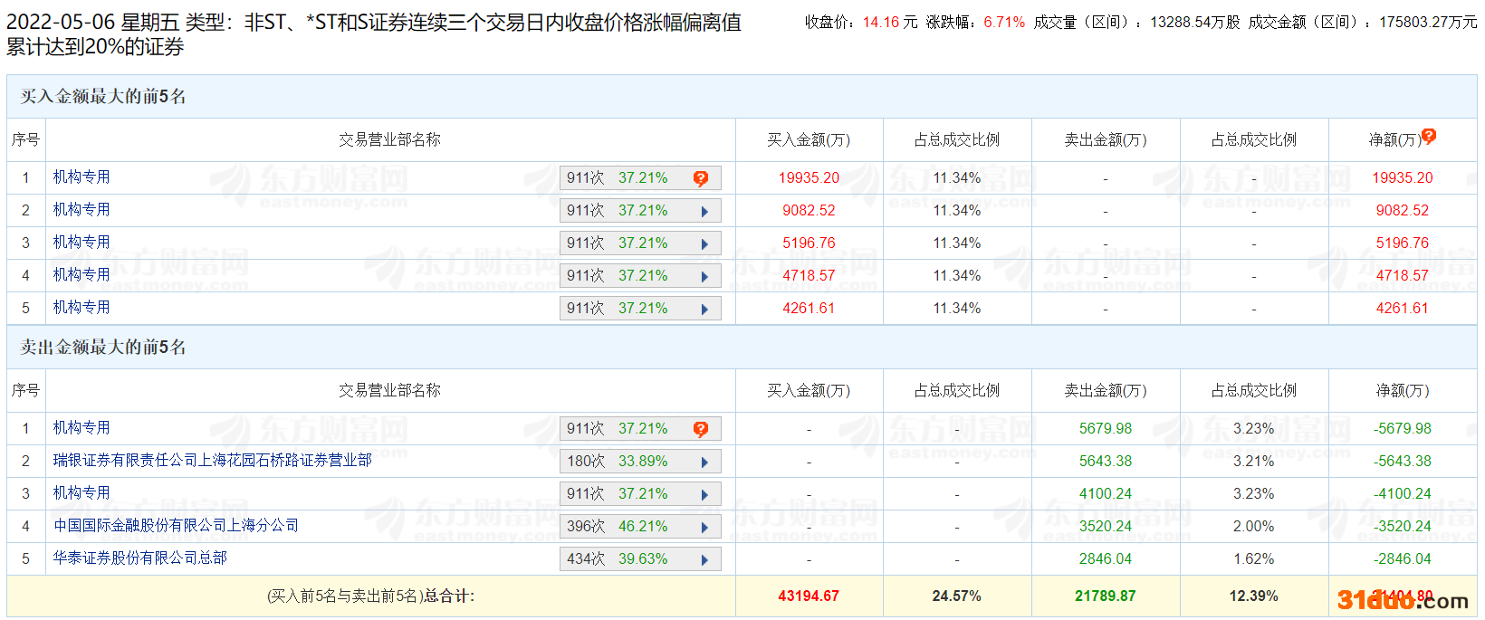Open 机构专用 link in the 4718.57 buy row
The image size is (1485, 620).
(x=81, y=274)
